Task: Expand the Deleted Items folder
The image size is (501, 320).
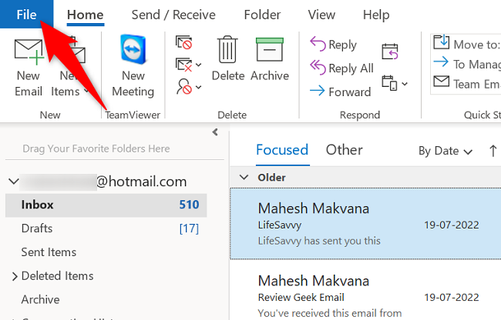Action: tap(15, 276)
